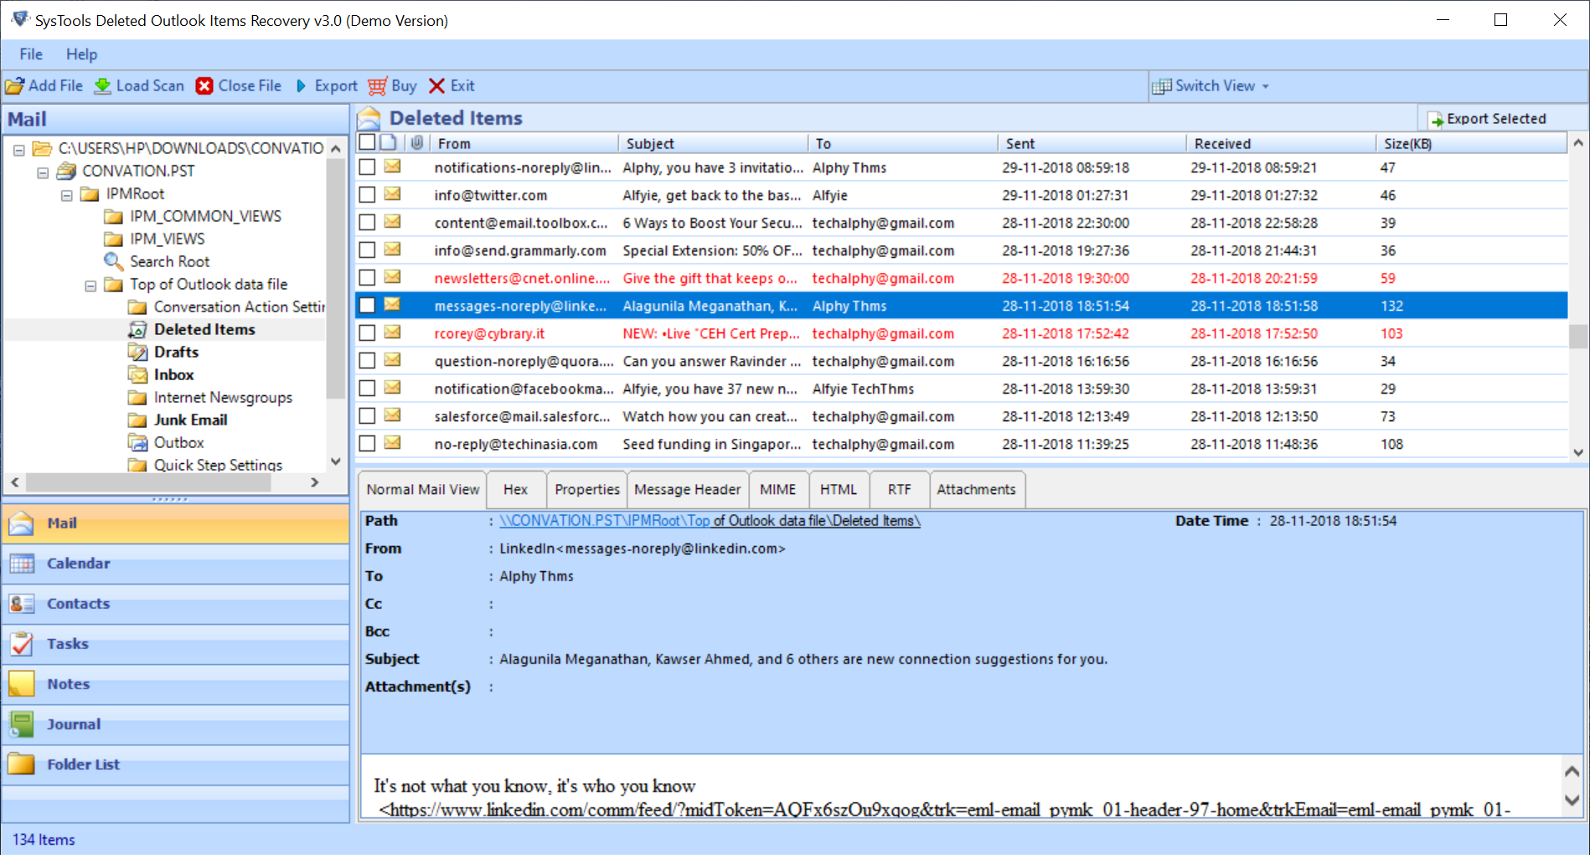Collapse the CONVATION.PST tree node

(43, 172)
